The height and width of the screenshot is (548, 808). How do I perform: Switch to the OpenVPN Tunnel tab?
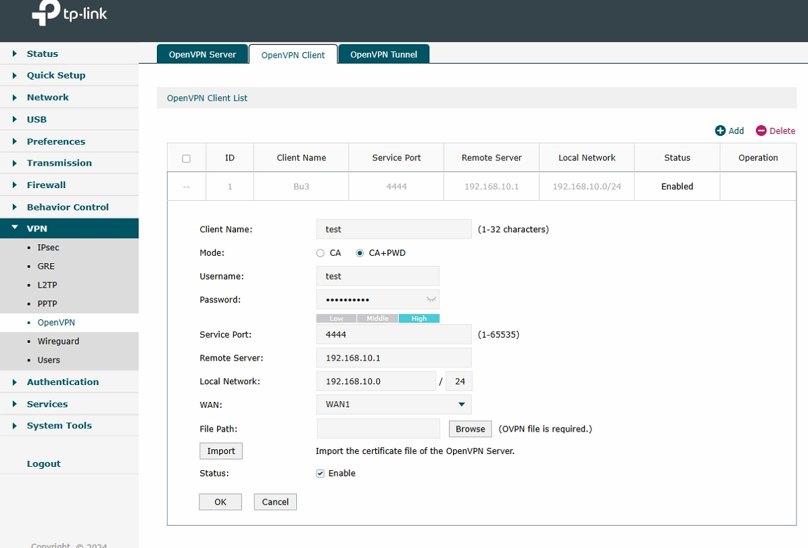coord(383,55)
